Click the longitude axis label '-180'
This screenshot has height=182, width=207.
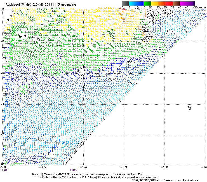pos(3,167)
